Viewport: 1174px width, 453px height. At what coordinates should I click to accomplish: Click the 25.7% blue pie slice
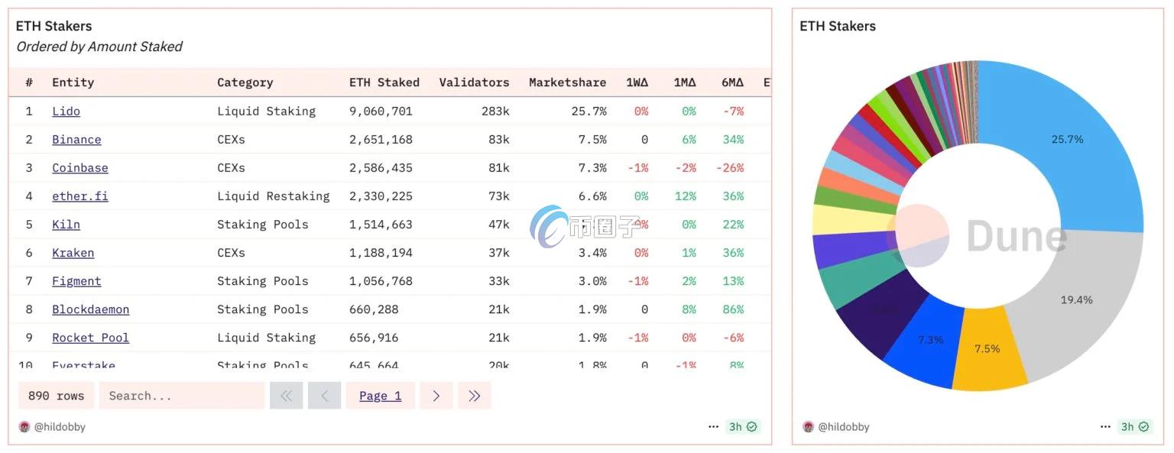[x=1070, y=145]
